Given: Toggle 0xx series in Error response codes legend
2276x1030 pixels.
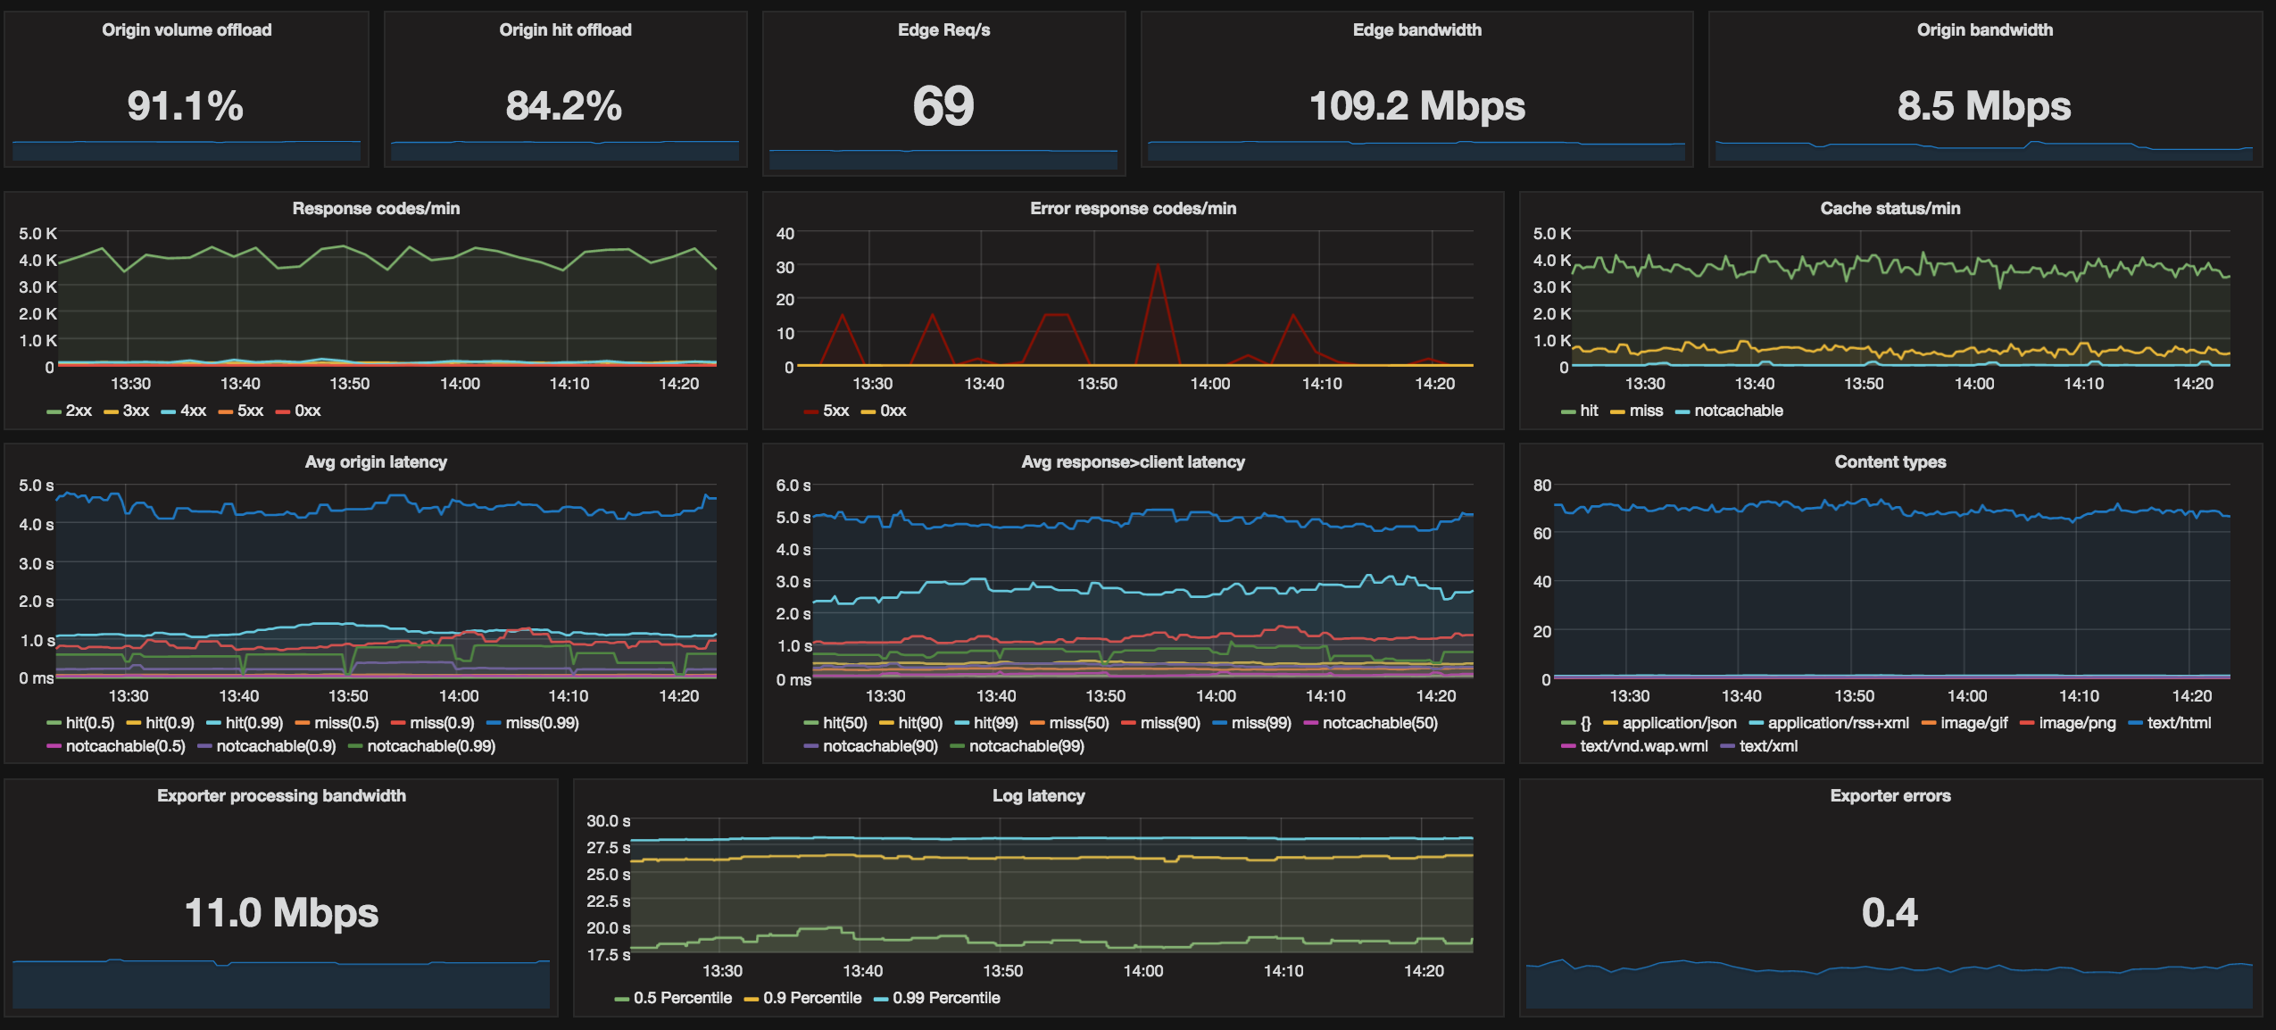Looking at the screenshot, I should coord(893,411).
